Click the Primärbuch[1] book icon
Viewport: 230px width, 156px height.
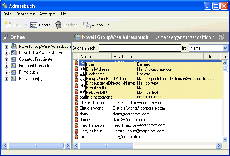pyautogui.click(x=14, y=79)
